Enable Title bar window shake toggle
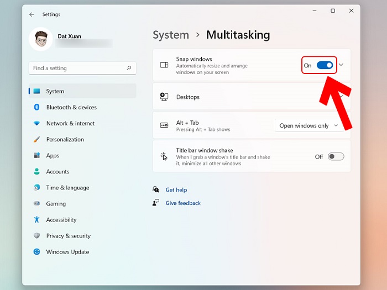 pos(336,156)
